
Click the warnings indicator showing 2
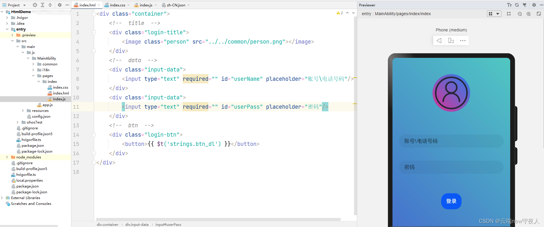340,13
